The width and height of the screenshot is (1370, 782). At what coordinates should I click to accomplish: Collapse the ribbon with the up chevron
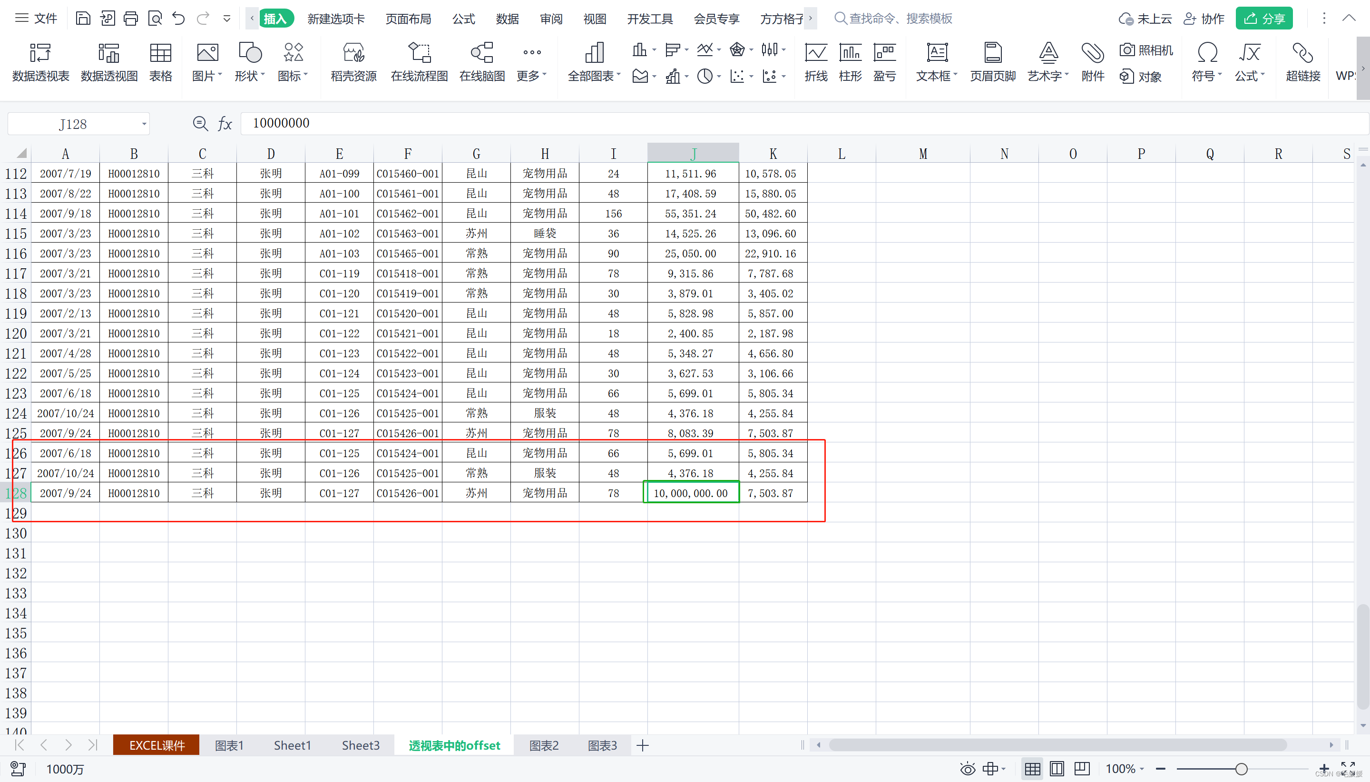tap(1349, 18)
